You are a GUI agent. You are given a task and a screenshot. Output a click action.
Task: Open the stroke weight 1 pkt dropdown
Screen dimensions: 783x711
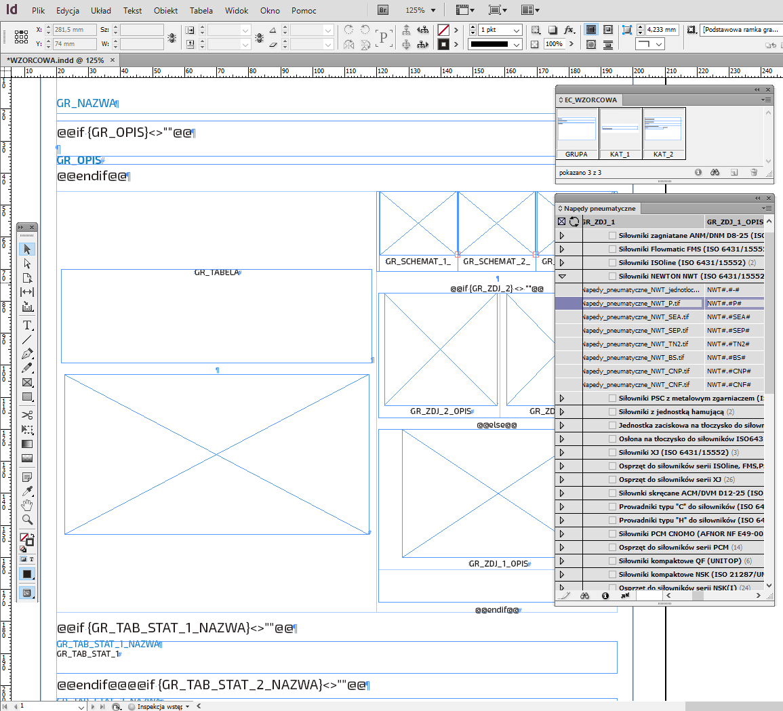(x=517, y=30)
